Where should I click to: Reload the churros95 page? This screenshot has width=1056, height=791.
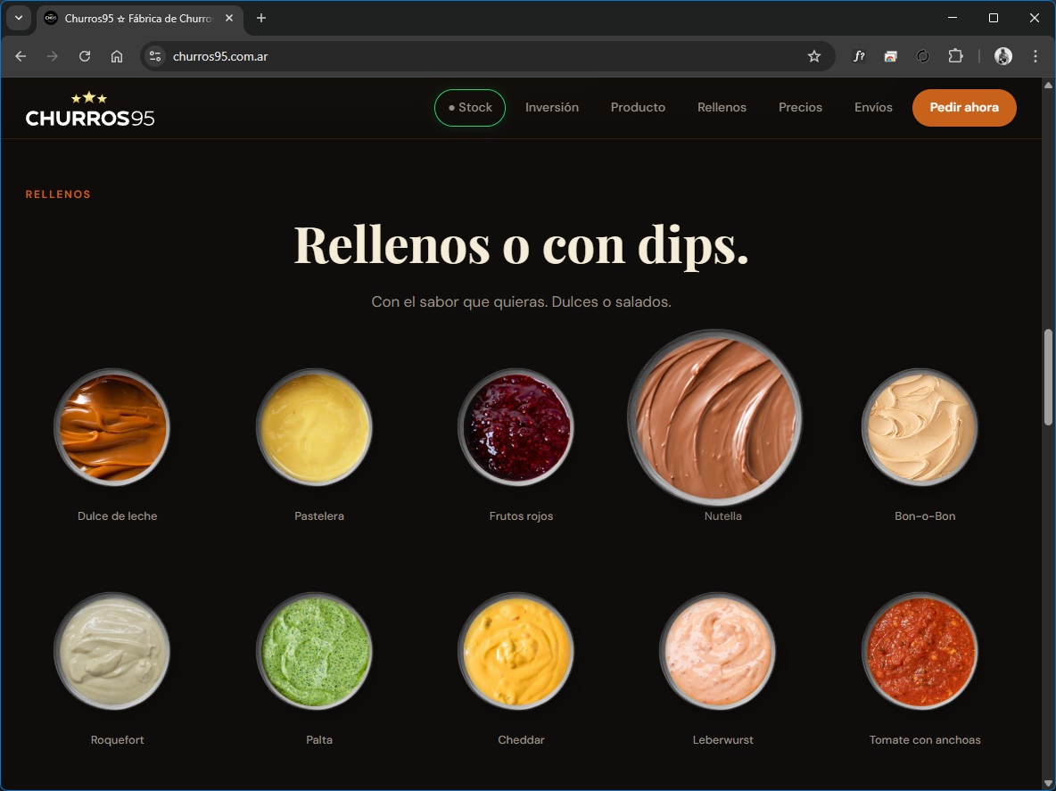click(85, 56)
